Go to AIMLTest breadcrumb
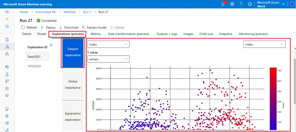 click(69, 12)
